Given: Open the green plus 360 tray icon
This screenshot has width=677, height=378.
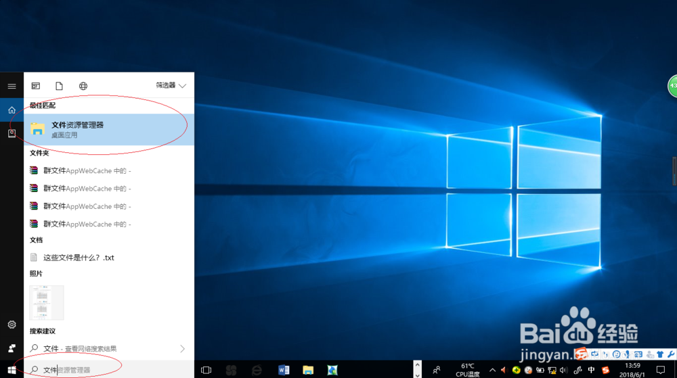Looking at the screenshot, I should [x=516, y=370].
